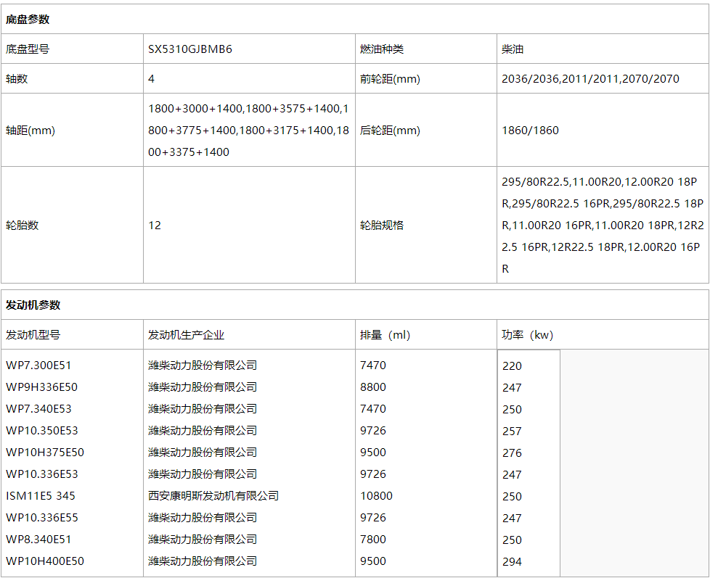This screenshot has height=578, width=710.
Task: Click wheelbase value starting 1800+3000+1400
Action: coord(248,131)
